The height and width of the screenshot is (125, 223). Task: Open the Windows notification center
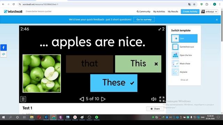click(218, 117)
